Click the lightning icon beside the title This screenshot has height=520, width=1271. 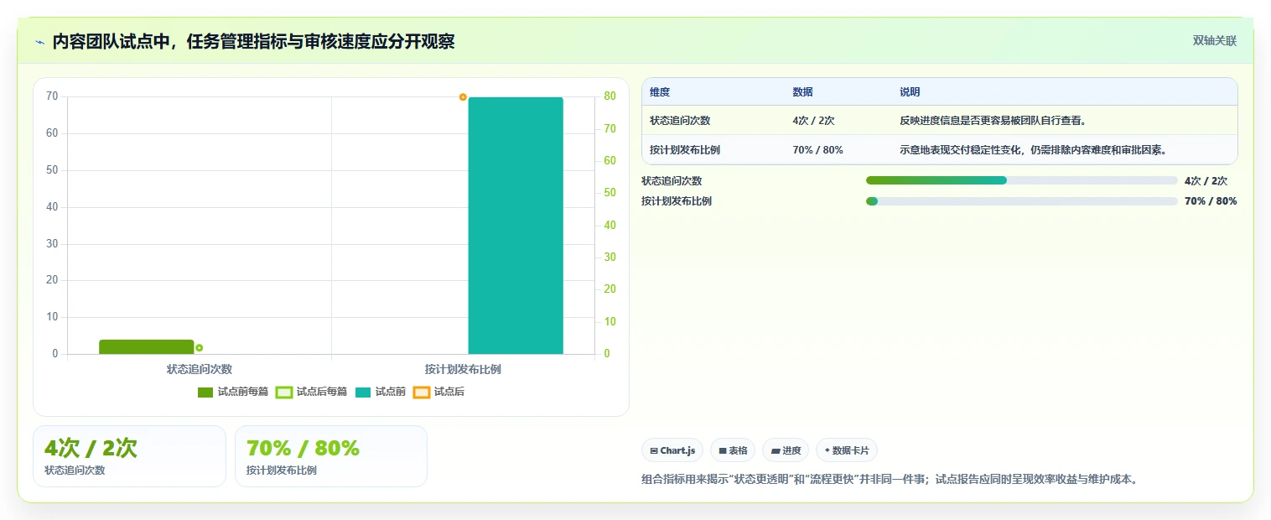pyautogui.click(x=39, y=42)
